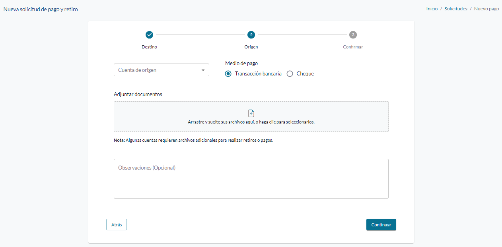502x247 pixels.
Task: Click the 'Adjuntar documentos' heading
Action: (x=138, y=94)
